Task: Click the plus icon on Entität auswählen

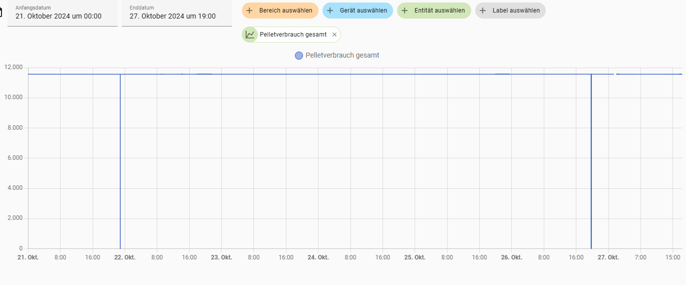Action: (x=405, y=11)
